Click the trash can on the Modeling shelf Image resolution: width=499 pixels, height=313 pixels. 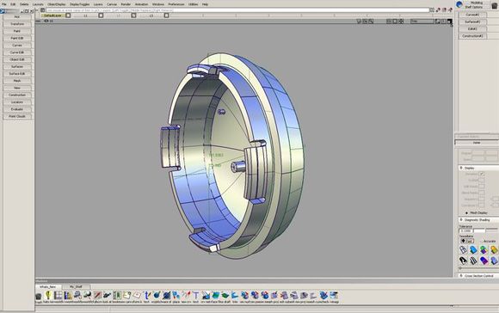(x=494, y=5)
